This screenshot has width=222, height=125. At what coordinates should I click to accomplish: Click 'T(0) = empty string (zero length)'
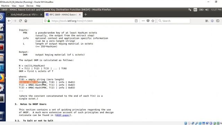42,80
